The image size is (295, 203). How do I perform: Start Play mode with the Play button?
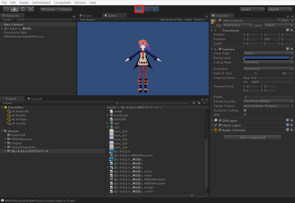point(139,9)
